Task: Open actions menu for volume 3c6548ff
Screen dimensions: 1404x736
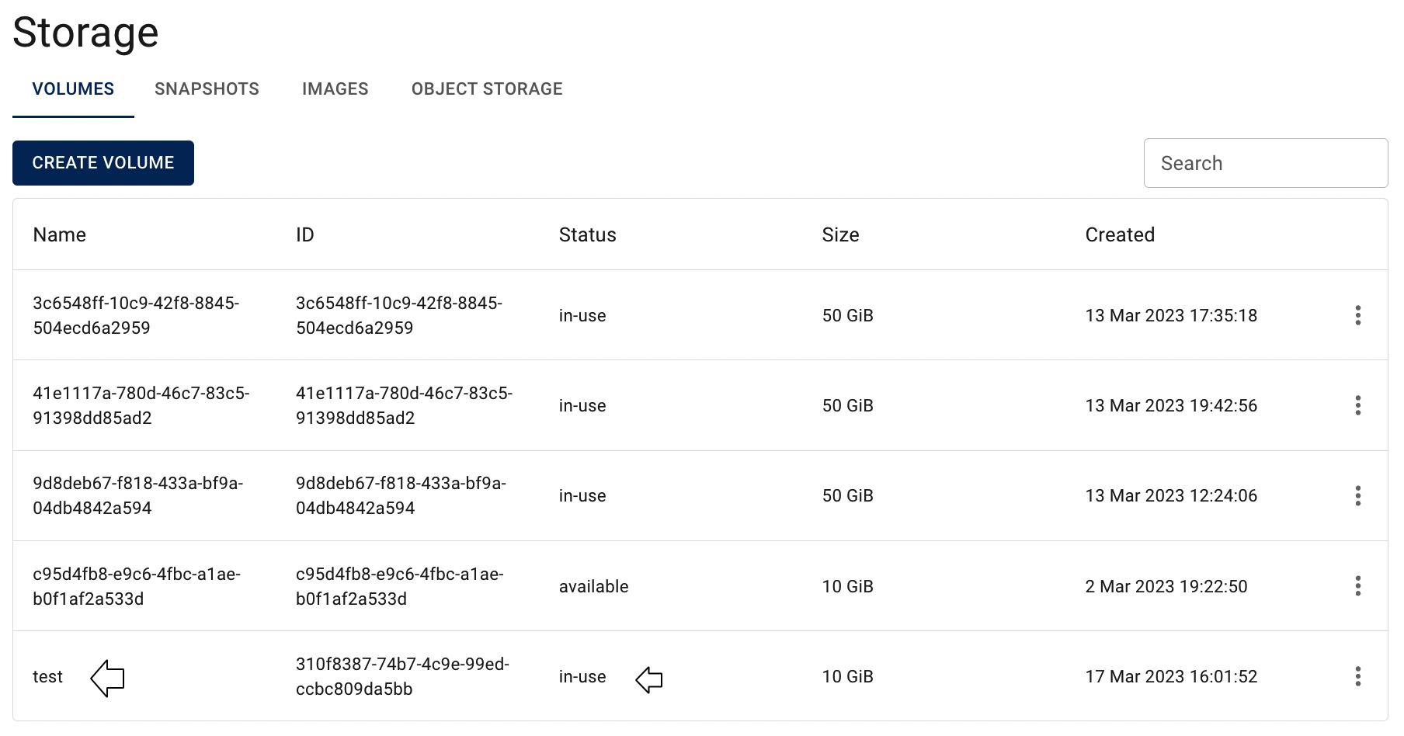Action: click(1357, 315)
